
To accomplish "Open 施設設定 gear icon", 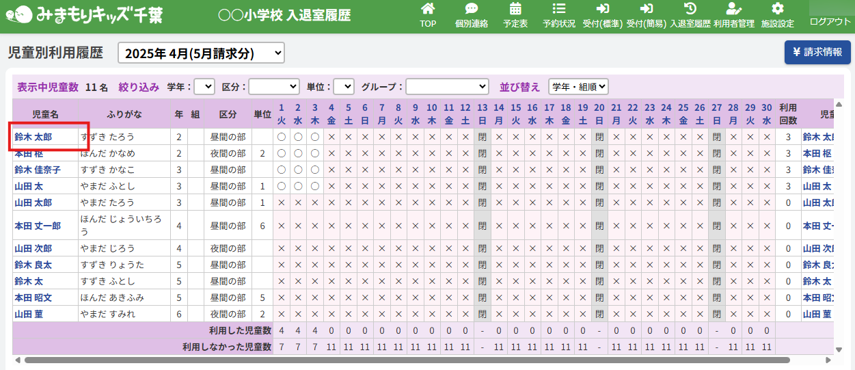I will tap(777, 10).
